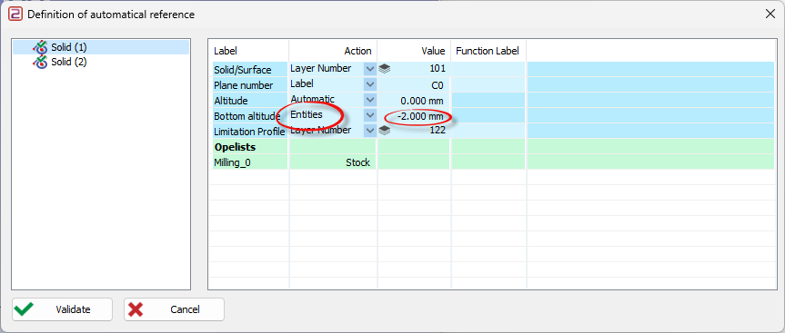
Task: Close the automatical reference dialog
Action: [770, 14]
